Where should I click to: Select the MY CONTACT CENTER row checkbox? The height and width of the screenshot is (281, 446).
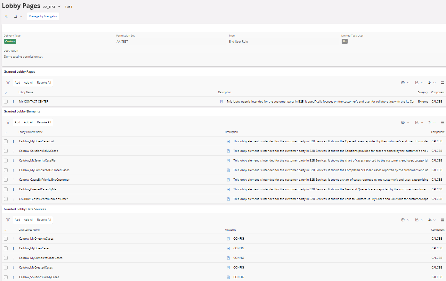coord(6,102)
